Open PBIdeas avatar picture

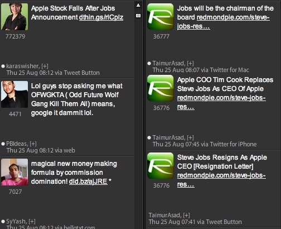(x=14, y=94)
